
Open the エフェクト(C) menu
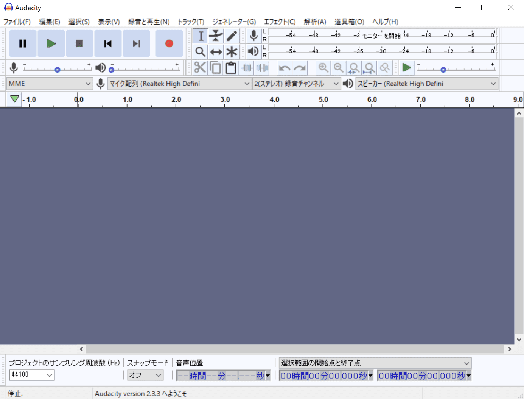[280, 22]
